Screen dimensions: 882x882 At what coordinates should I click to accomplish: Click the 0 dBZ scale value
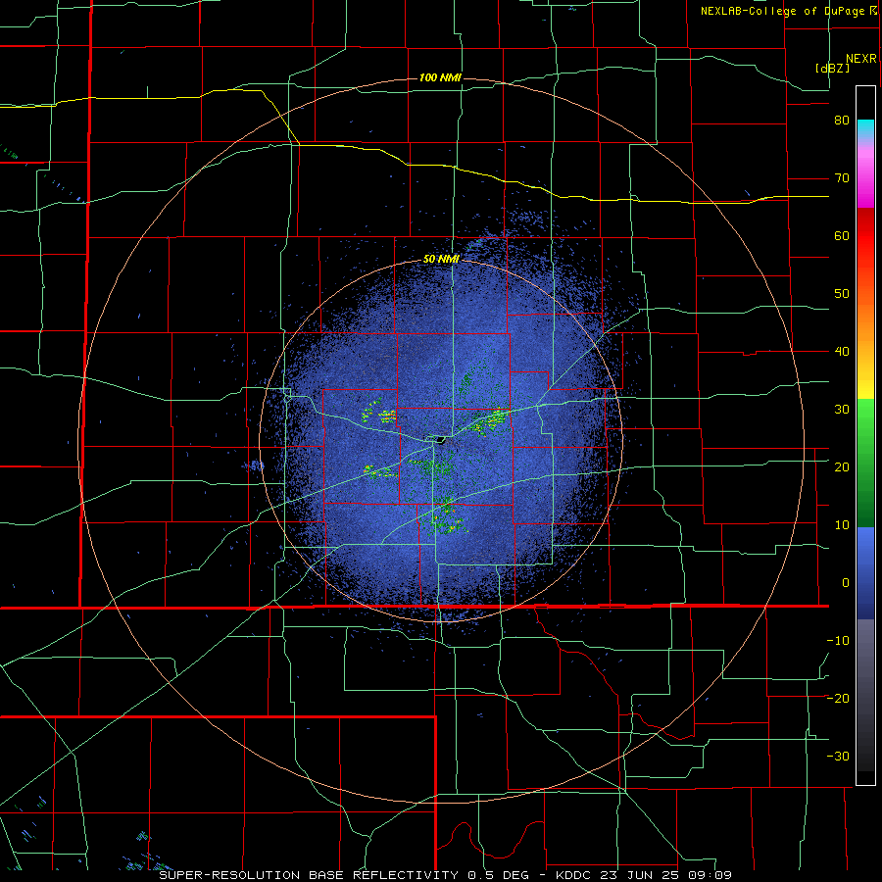(846, 583)
